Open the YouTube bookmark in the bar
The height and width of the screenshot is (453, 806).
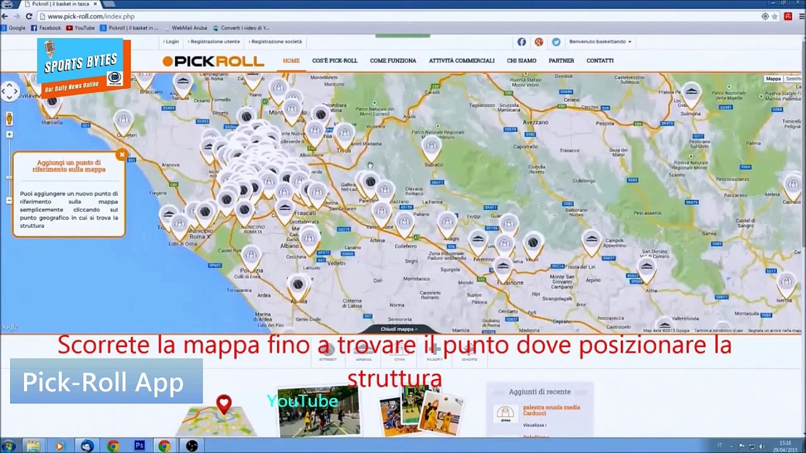(x=81, y=28)
